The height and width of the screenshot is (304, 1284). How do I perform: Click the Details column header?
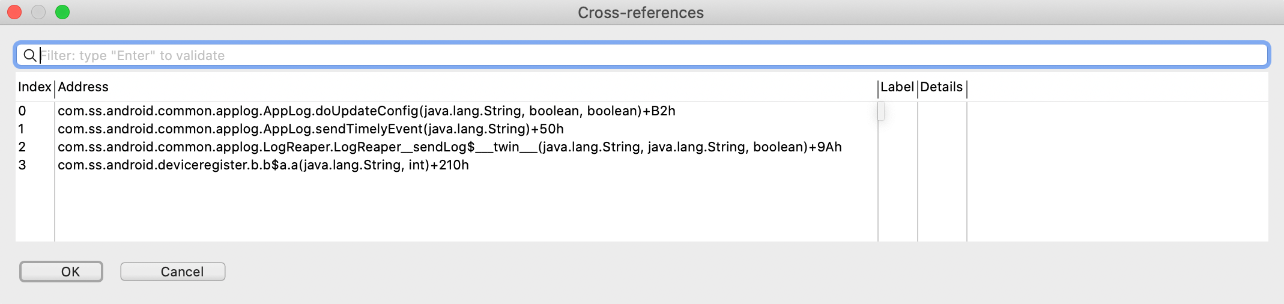point(941,87)
